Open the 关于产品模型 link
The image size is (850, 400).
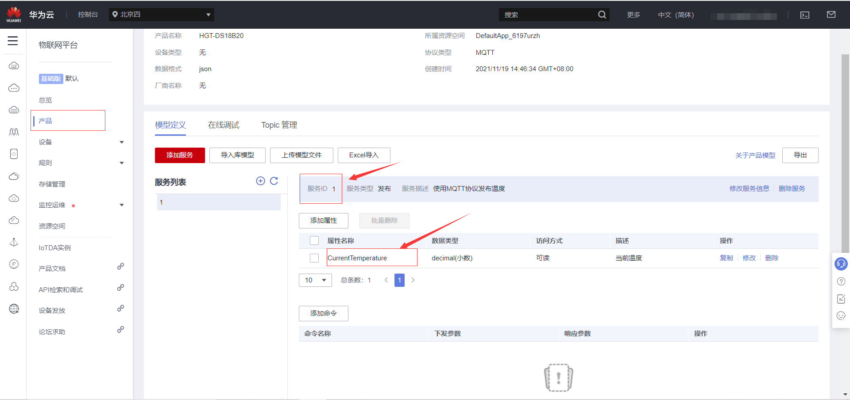pos(755,155)
